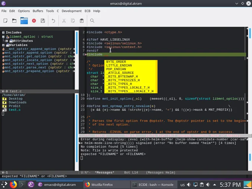Click test.c file icon in directory panel
Screen dimensions: 252x189
coord(4,110)
